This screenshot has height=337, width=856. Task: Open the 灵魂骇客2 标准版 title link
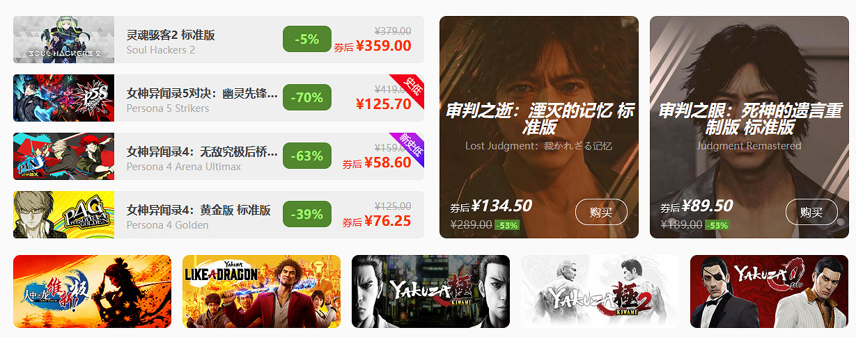pos(171,35)
